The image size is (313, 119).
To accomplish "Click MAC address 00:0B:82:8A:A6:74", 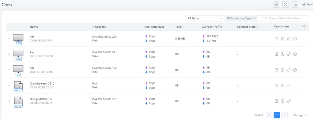I will click(x=41, y=103).
